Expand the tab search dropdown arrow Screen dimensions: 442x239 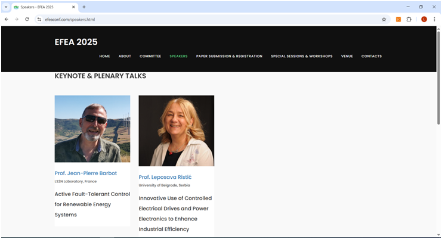coord(7,7)
